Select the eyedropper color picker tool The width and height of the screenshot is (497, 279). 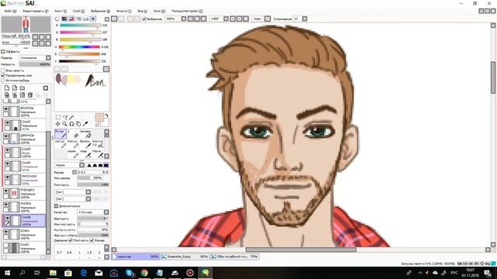click(x=85, y=124)
